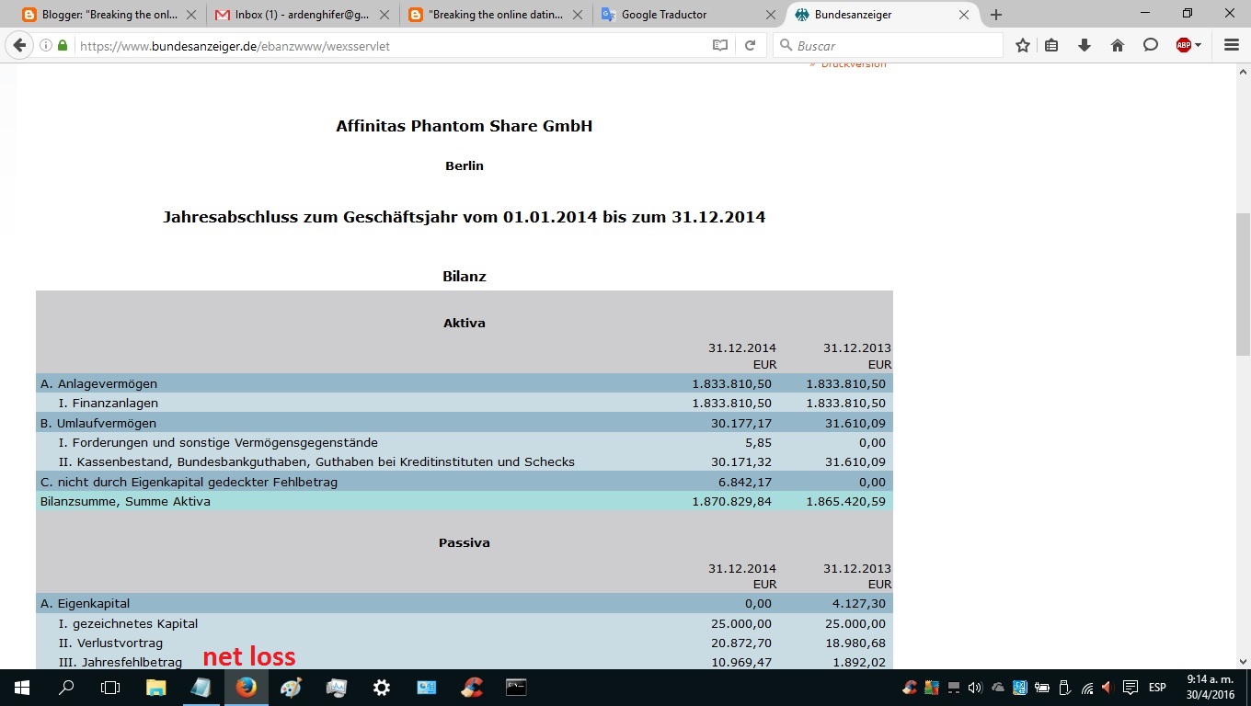This screenshot has width=1251, height=706.
Task: Switch to first Blogger "Breaking the onl..." tab
Action: [x=109, y=15]
